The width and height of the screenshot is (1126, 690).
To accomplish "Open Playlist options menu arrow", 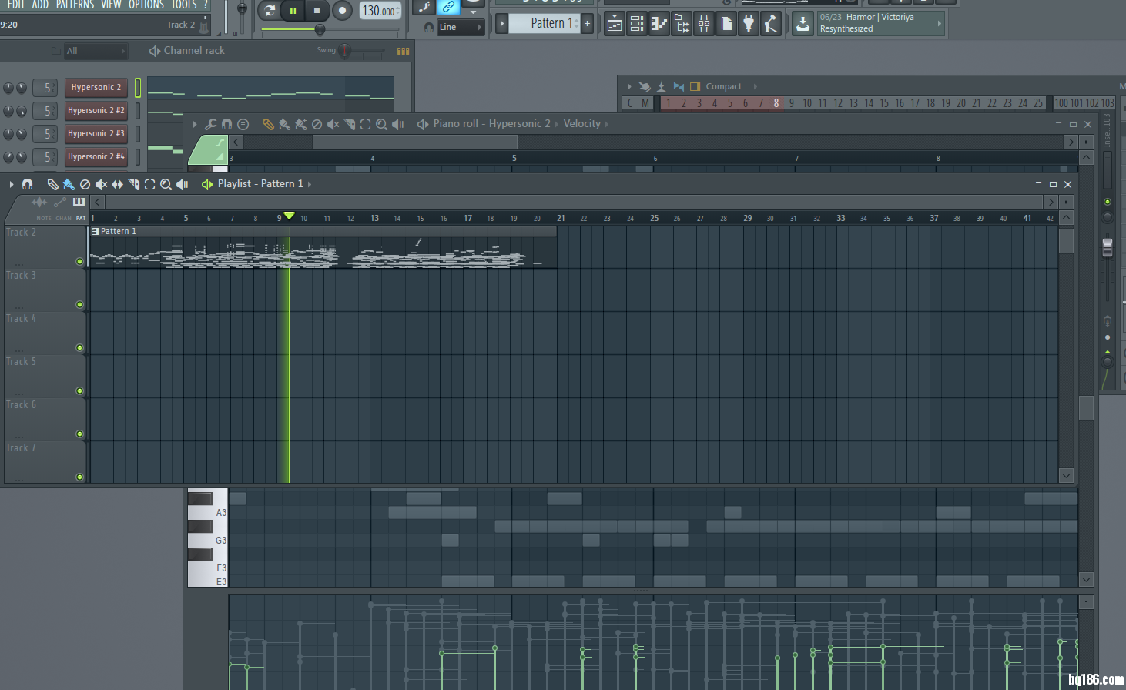I will point(12,184).
